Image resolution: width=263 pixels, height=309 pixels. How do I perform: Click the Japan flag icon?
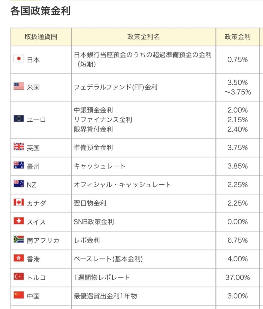19,58
